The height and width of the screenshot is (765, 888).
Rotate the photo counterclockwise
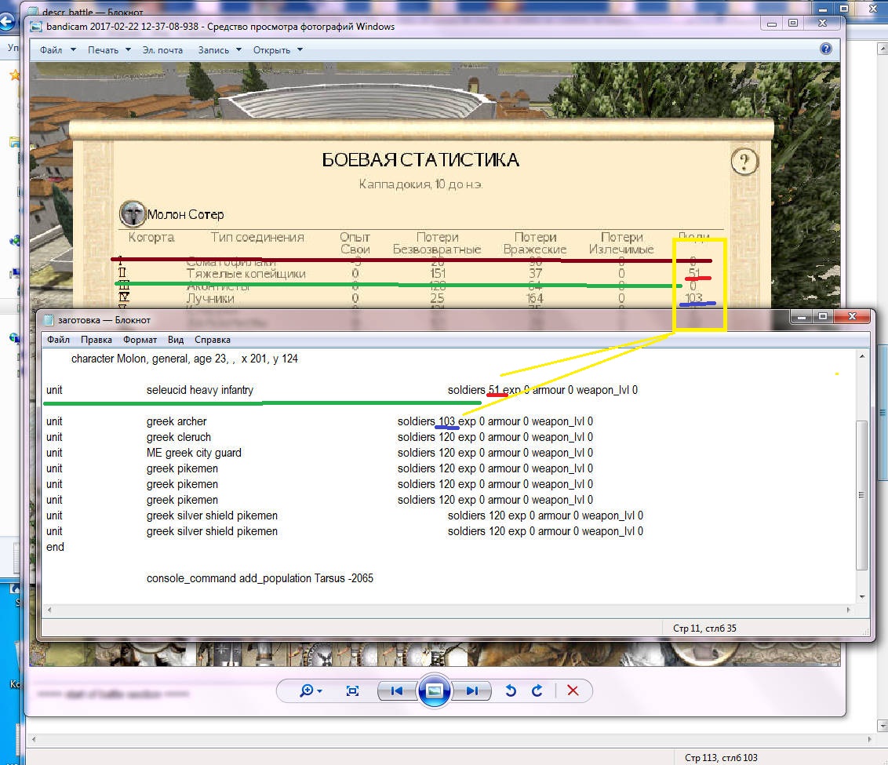(x=511, y=690)
